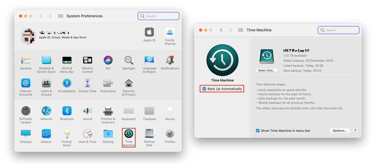Image resolution: width=374 pixels, height=164 pixels.
Task: Open Mouse preferences
Action: (170, 111)
